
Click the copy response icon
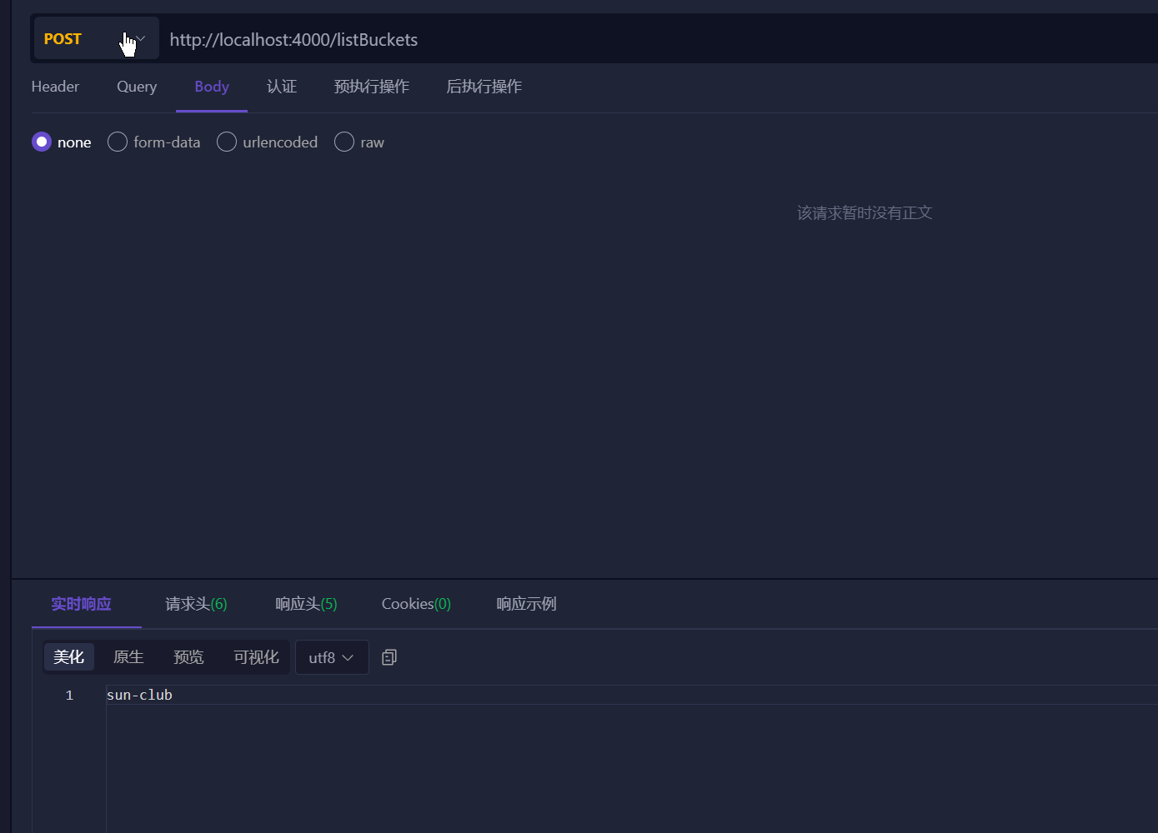pos(389,657)
